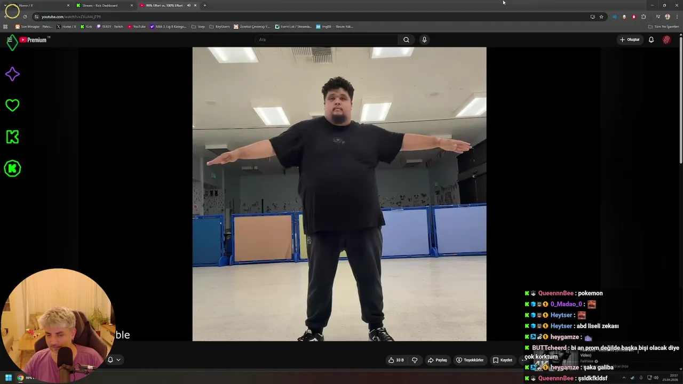The image size is (683, 384).
Task: Go to the YouTube Premium home logo
Action: tap(34, 39)
